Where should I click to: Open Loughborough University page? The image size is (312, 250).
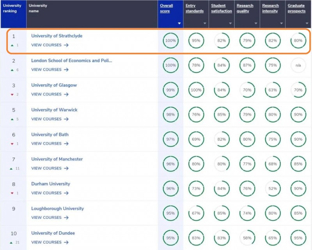[x=57, y=209]
